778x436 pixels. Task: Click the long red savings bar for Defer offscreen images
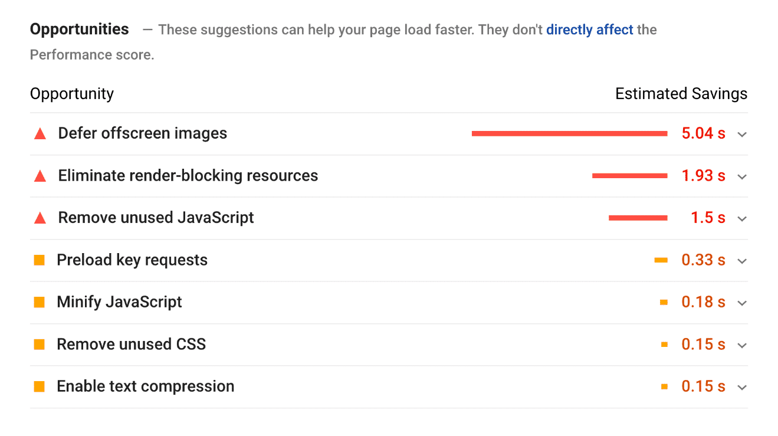coord(569,133)
